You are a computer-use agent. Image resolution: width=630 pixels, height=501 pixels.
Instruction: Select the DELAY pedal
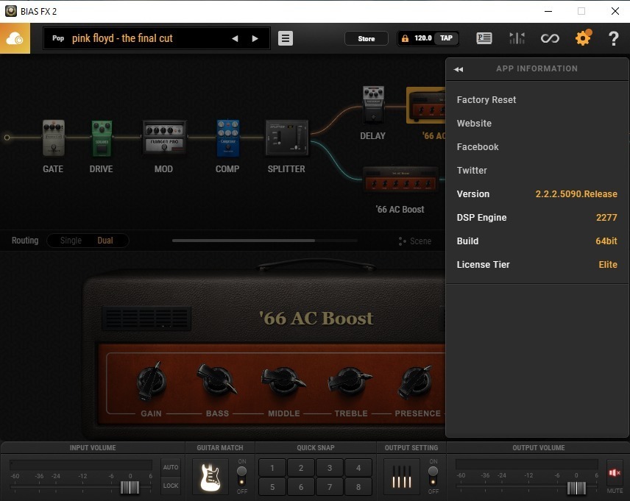pos(373,104)
